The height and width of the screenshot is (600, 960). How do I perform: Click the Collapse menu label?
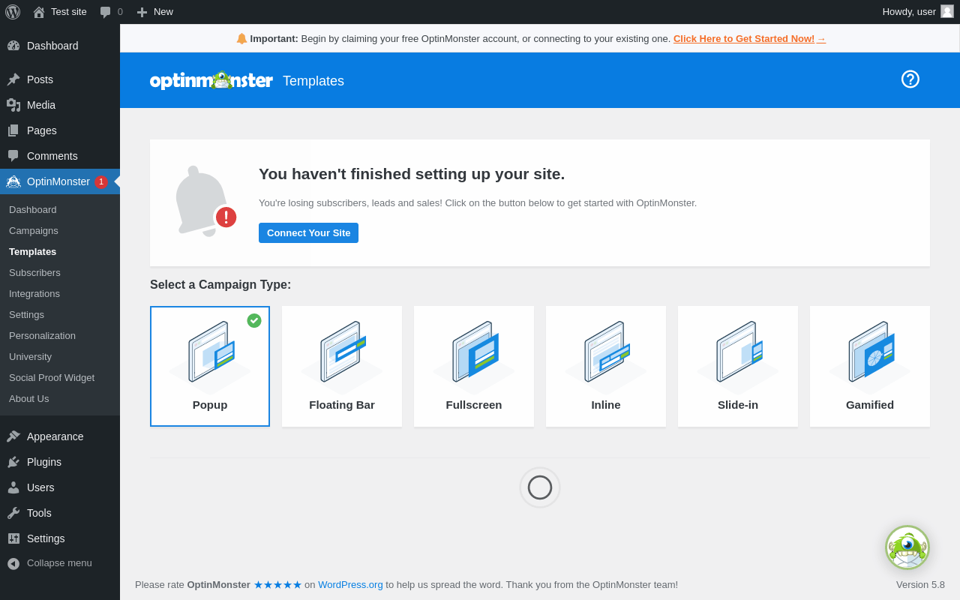coord(59,563)
